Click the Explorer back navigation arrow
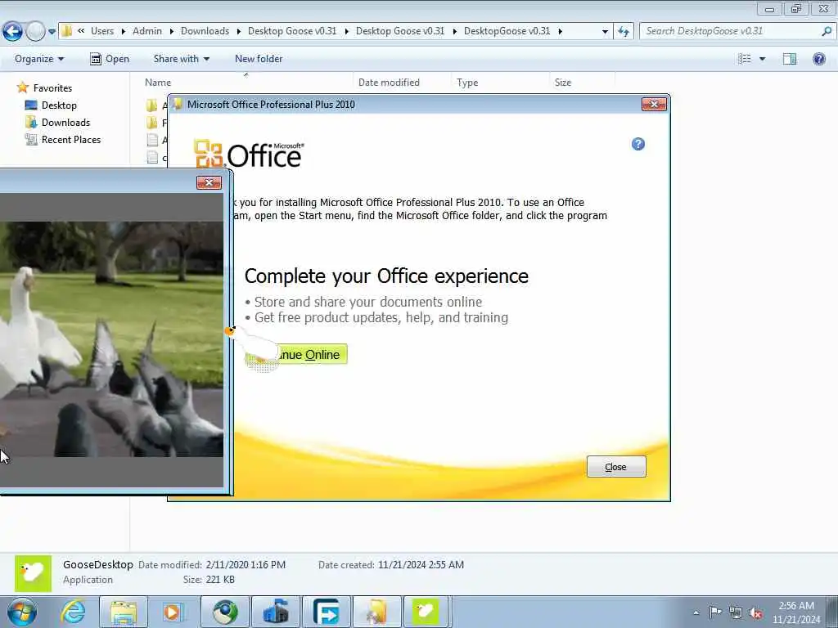The height and width of the screenshot is (628, 838). 12,31
